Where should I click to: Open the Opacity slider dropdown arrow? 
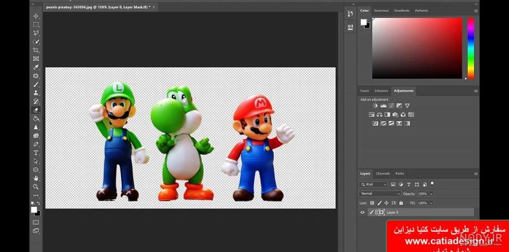tap(431, 194)
